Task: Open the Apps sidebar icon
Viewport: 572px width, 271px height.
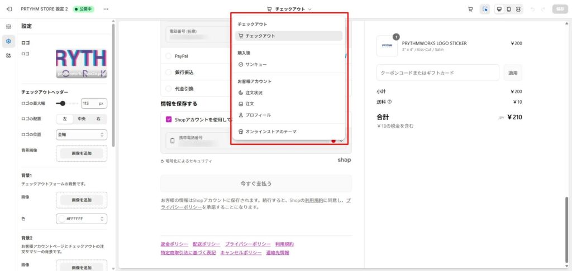Action: point(8,55)
